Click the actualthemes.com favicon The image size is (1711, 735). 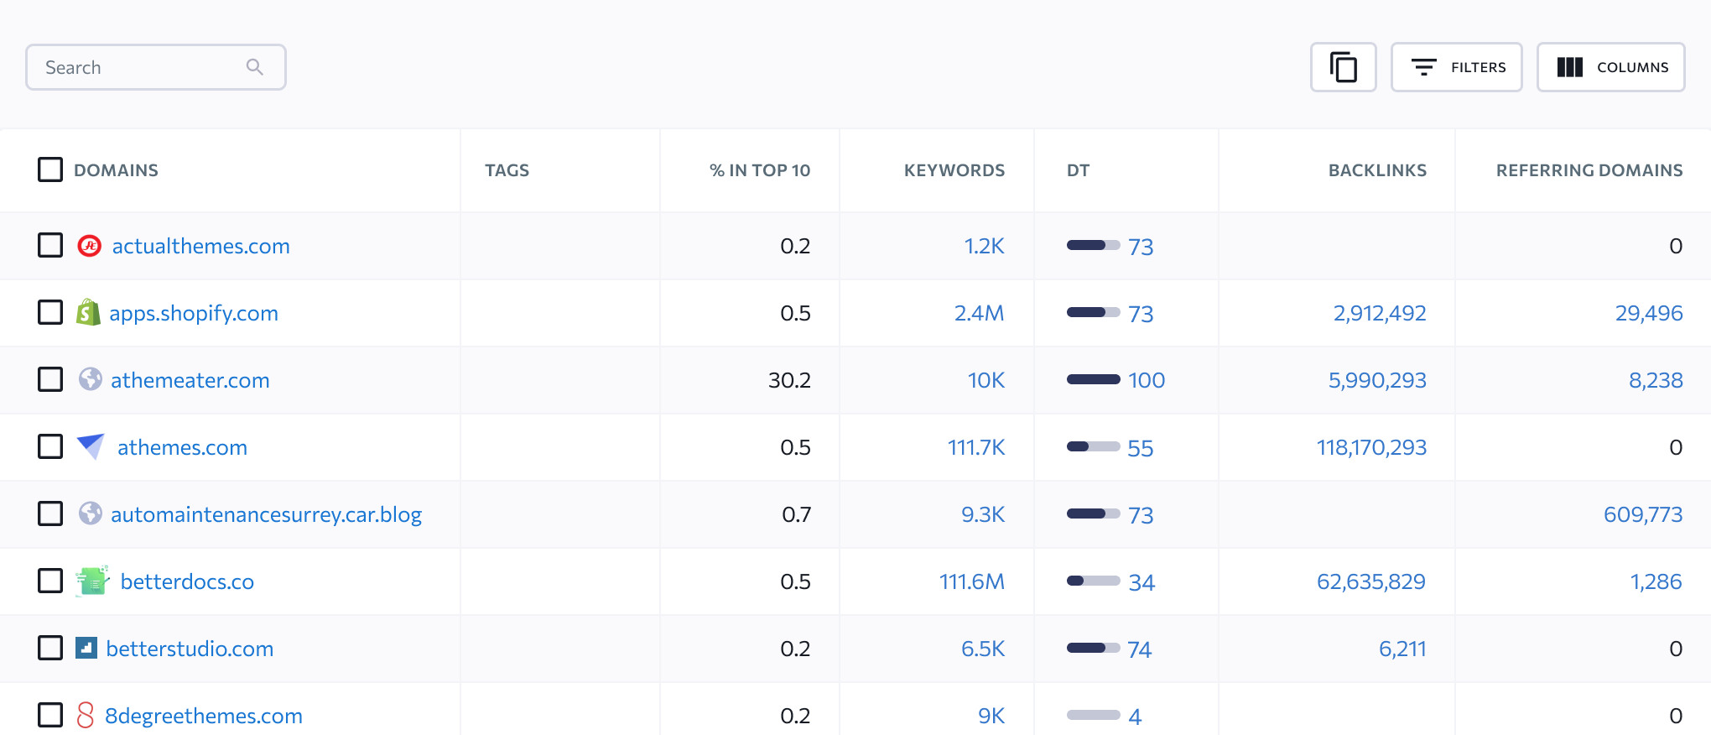[x=90, y=246]
